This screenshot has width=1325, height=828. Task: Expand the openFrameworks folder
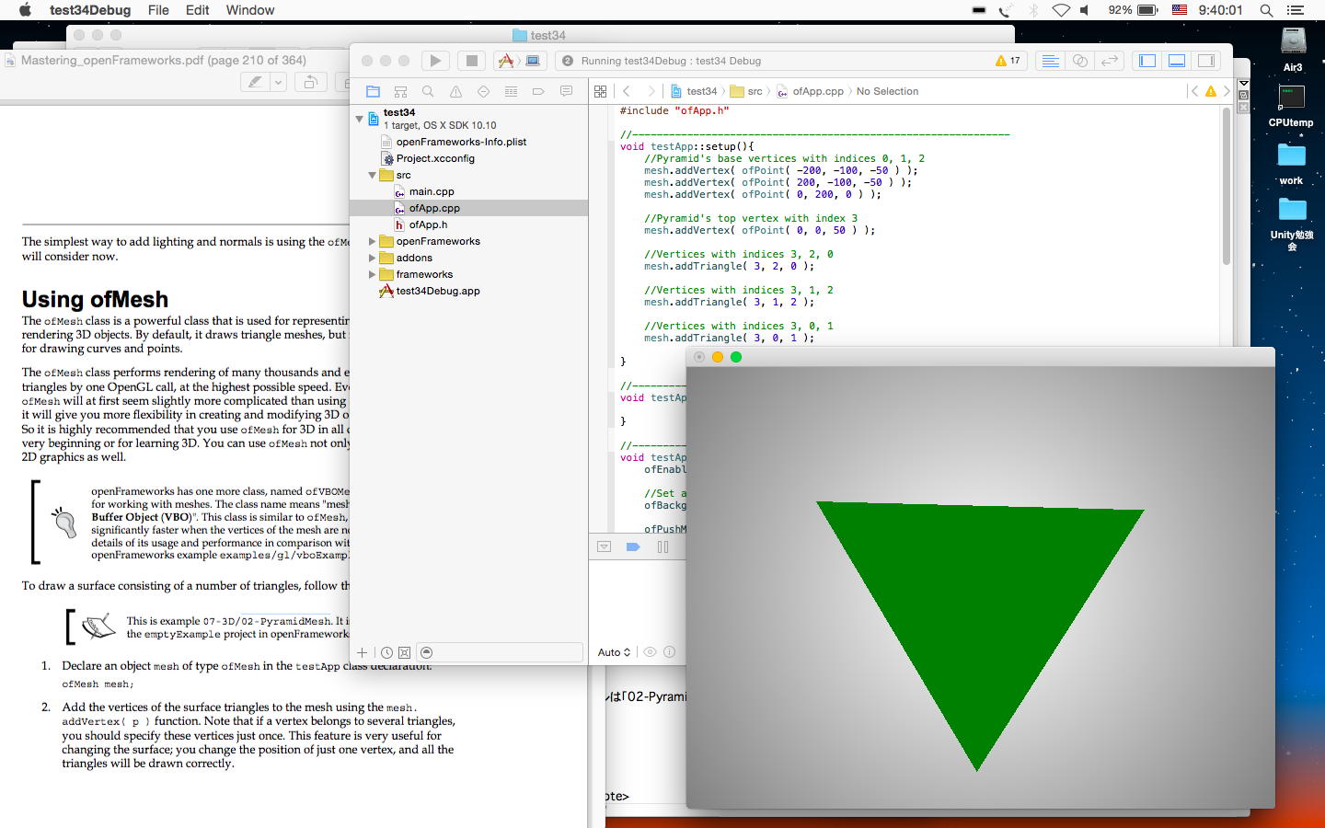373,241
